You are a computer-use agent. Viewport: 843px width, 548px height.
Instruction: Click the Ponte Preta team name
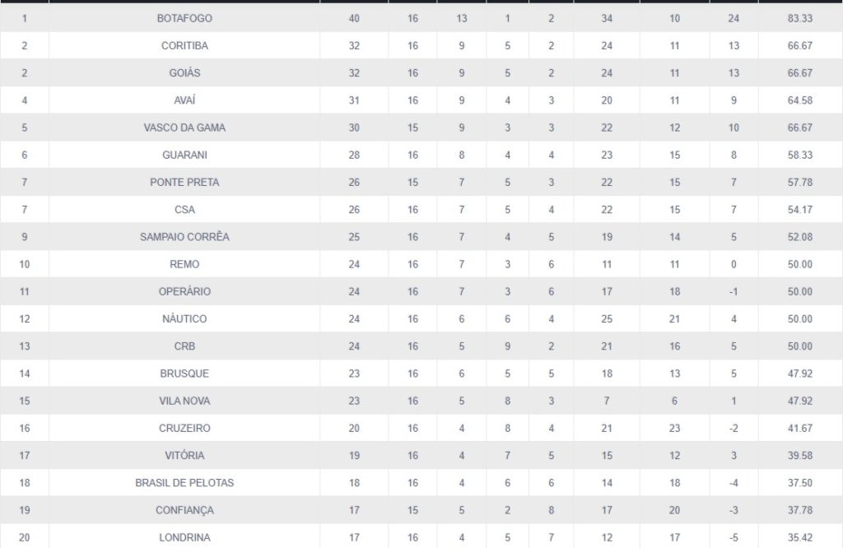[x=184, y=182]
